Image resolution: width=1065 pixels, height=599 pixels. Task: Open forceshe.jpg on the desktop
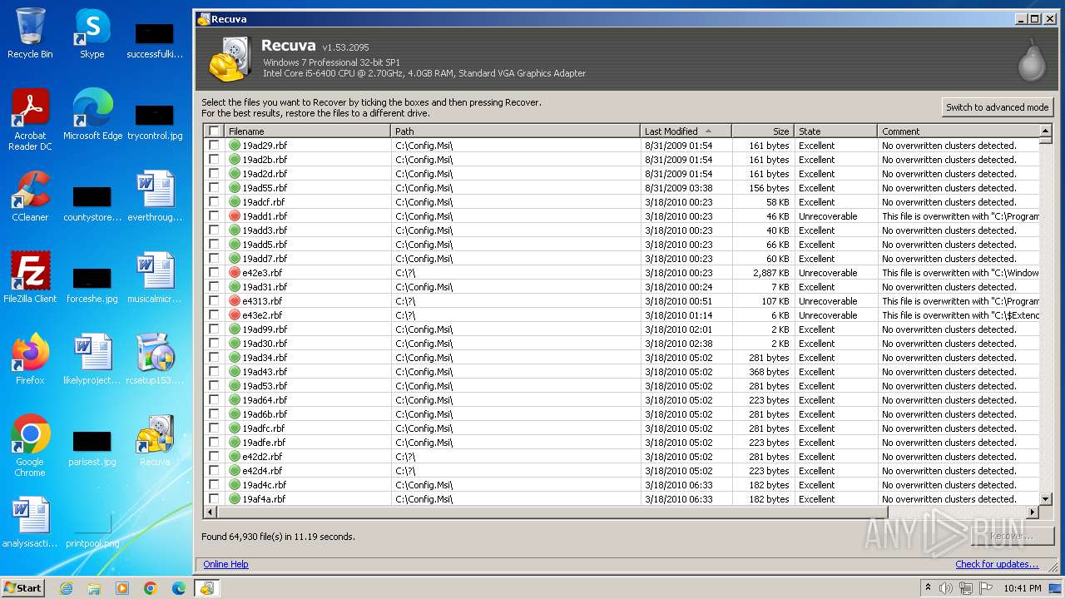pos(92,285)
